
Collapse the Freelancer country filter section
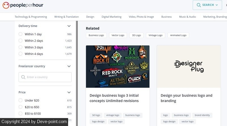click(69, 66)
